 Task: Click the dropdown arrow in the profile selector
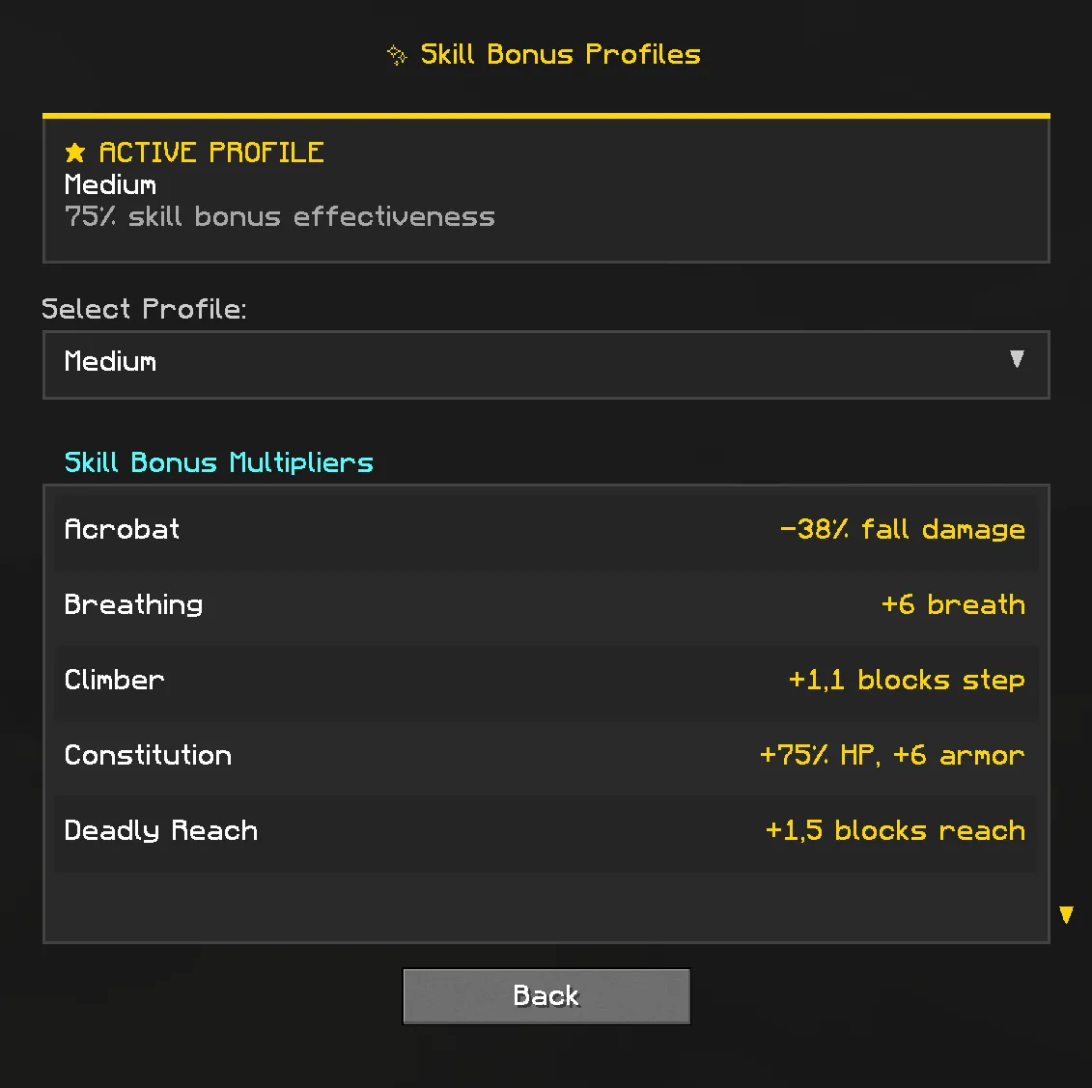coord(1017,360)
